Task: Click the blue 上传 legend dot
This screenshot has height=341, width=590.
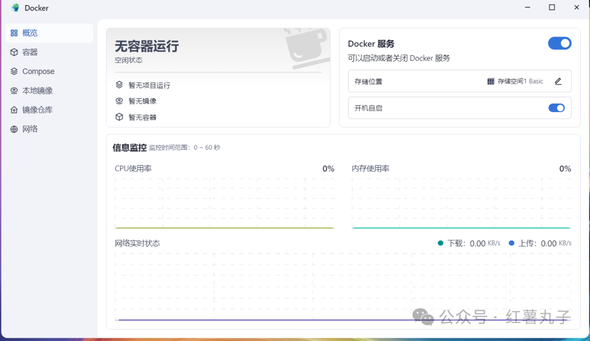Action: [x=511, y=243]
